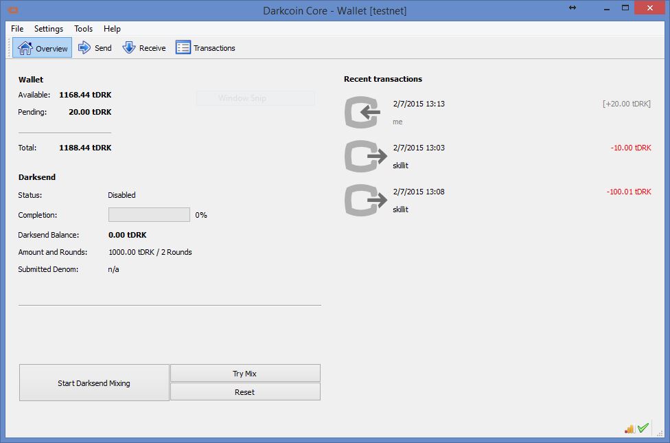670x443 pixels.
Task: Minimize the Darkcoin Core window
Action: pyautogui.click(x=607, y=8)
